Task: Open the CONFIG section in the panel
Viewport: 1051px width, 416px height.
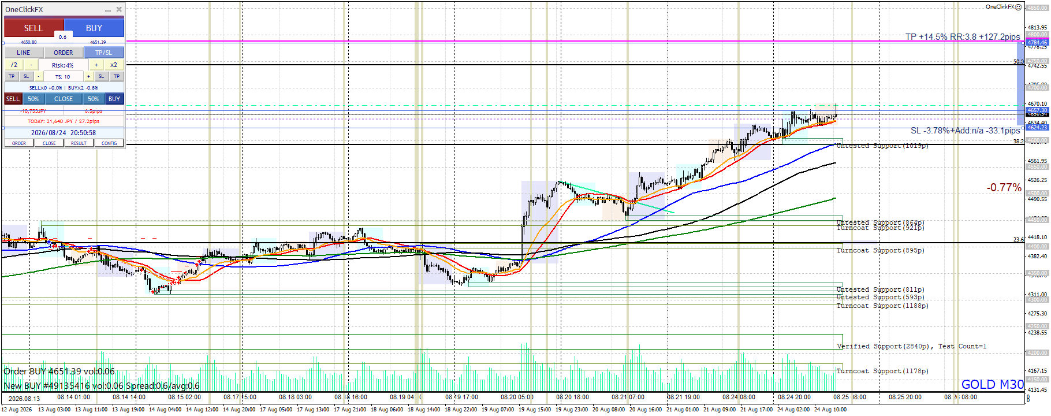Action: pos(109,143)
